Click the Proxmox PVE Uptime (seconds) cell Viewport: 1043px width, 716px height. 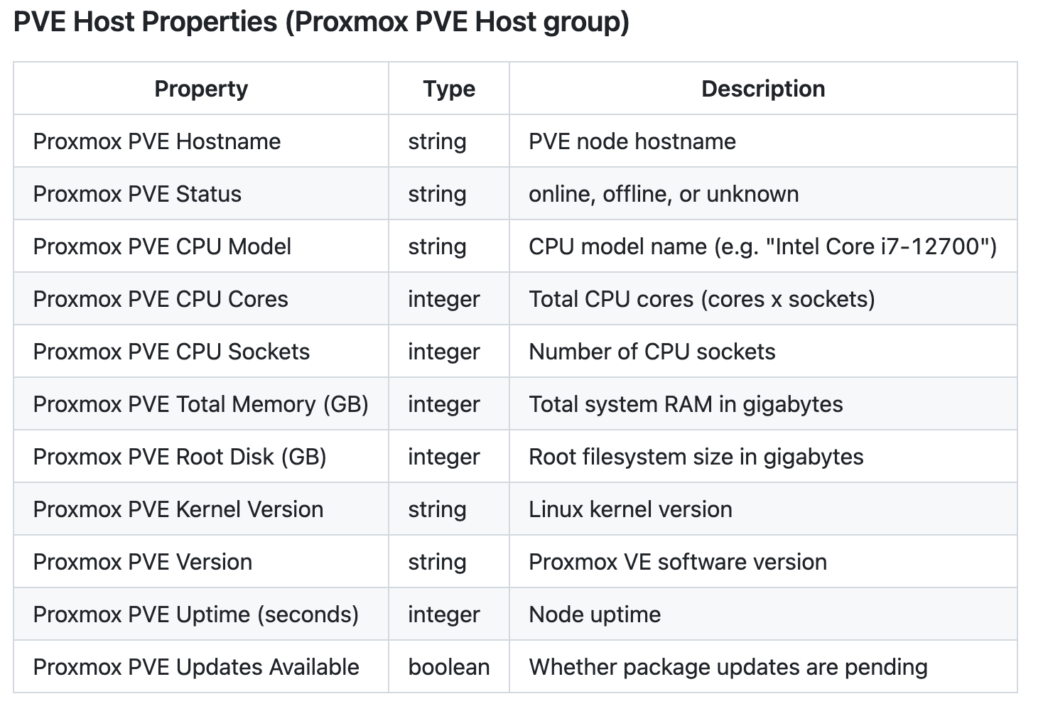[201, 614]
